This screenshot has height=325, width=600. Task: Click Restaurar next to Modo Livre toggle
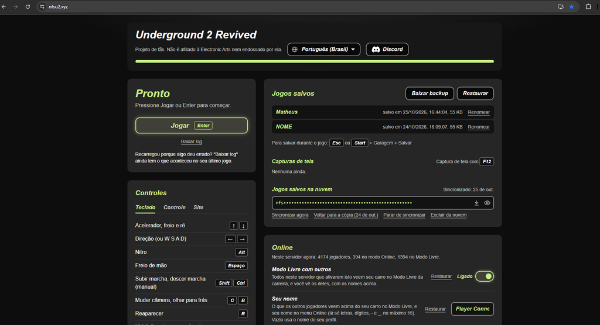coord(441,276)
